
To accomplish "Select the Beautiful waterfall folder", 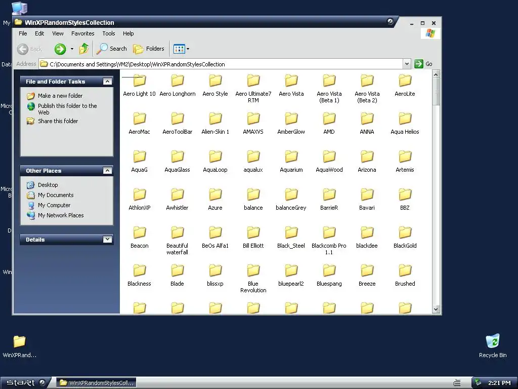I will coord(178,241).
